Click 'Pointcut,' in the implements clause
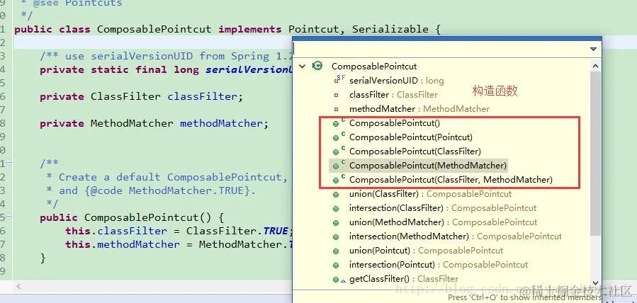 click(x=317, y=29)
